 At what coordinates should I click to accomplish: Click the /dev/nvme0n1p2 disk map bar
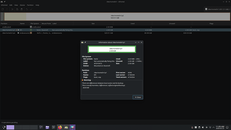coord(117,16)
